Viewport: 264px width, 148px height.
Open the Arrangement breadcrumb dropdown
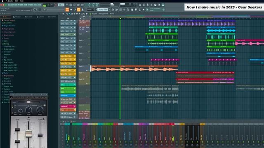pos(103,14)
